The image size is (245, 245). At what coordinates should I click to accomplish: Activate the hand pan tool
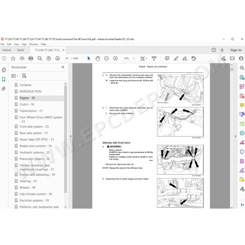tap(98, 58)
